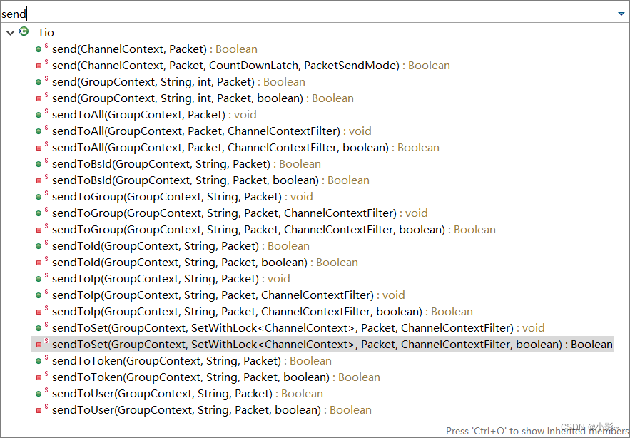Click private icon of send with CountDownLatch
Viewport: 630px width, 438px height.
39,66
